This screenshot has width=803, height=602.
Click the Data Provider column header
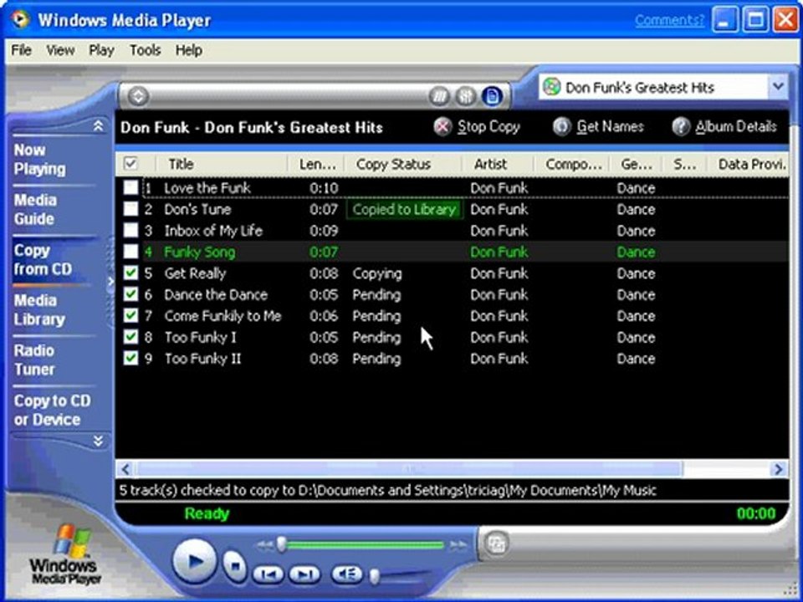pyautogui.click(x=748, y=164)
